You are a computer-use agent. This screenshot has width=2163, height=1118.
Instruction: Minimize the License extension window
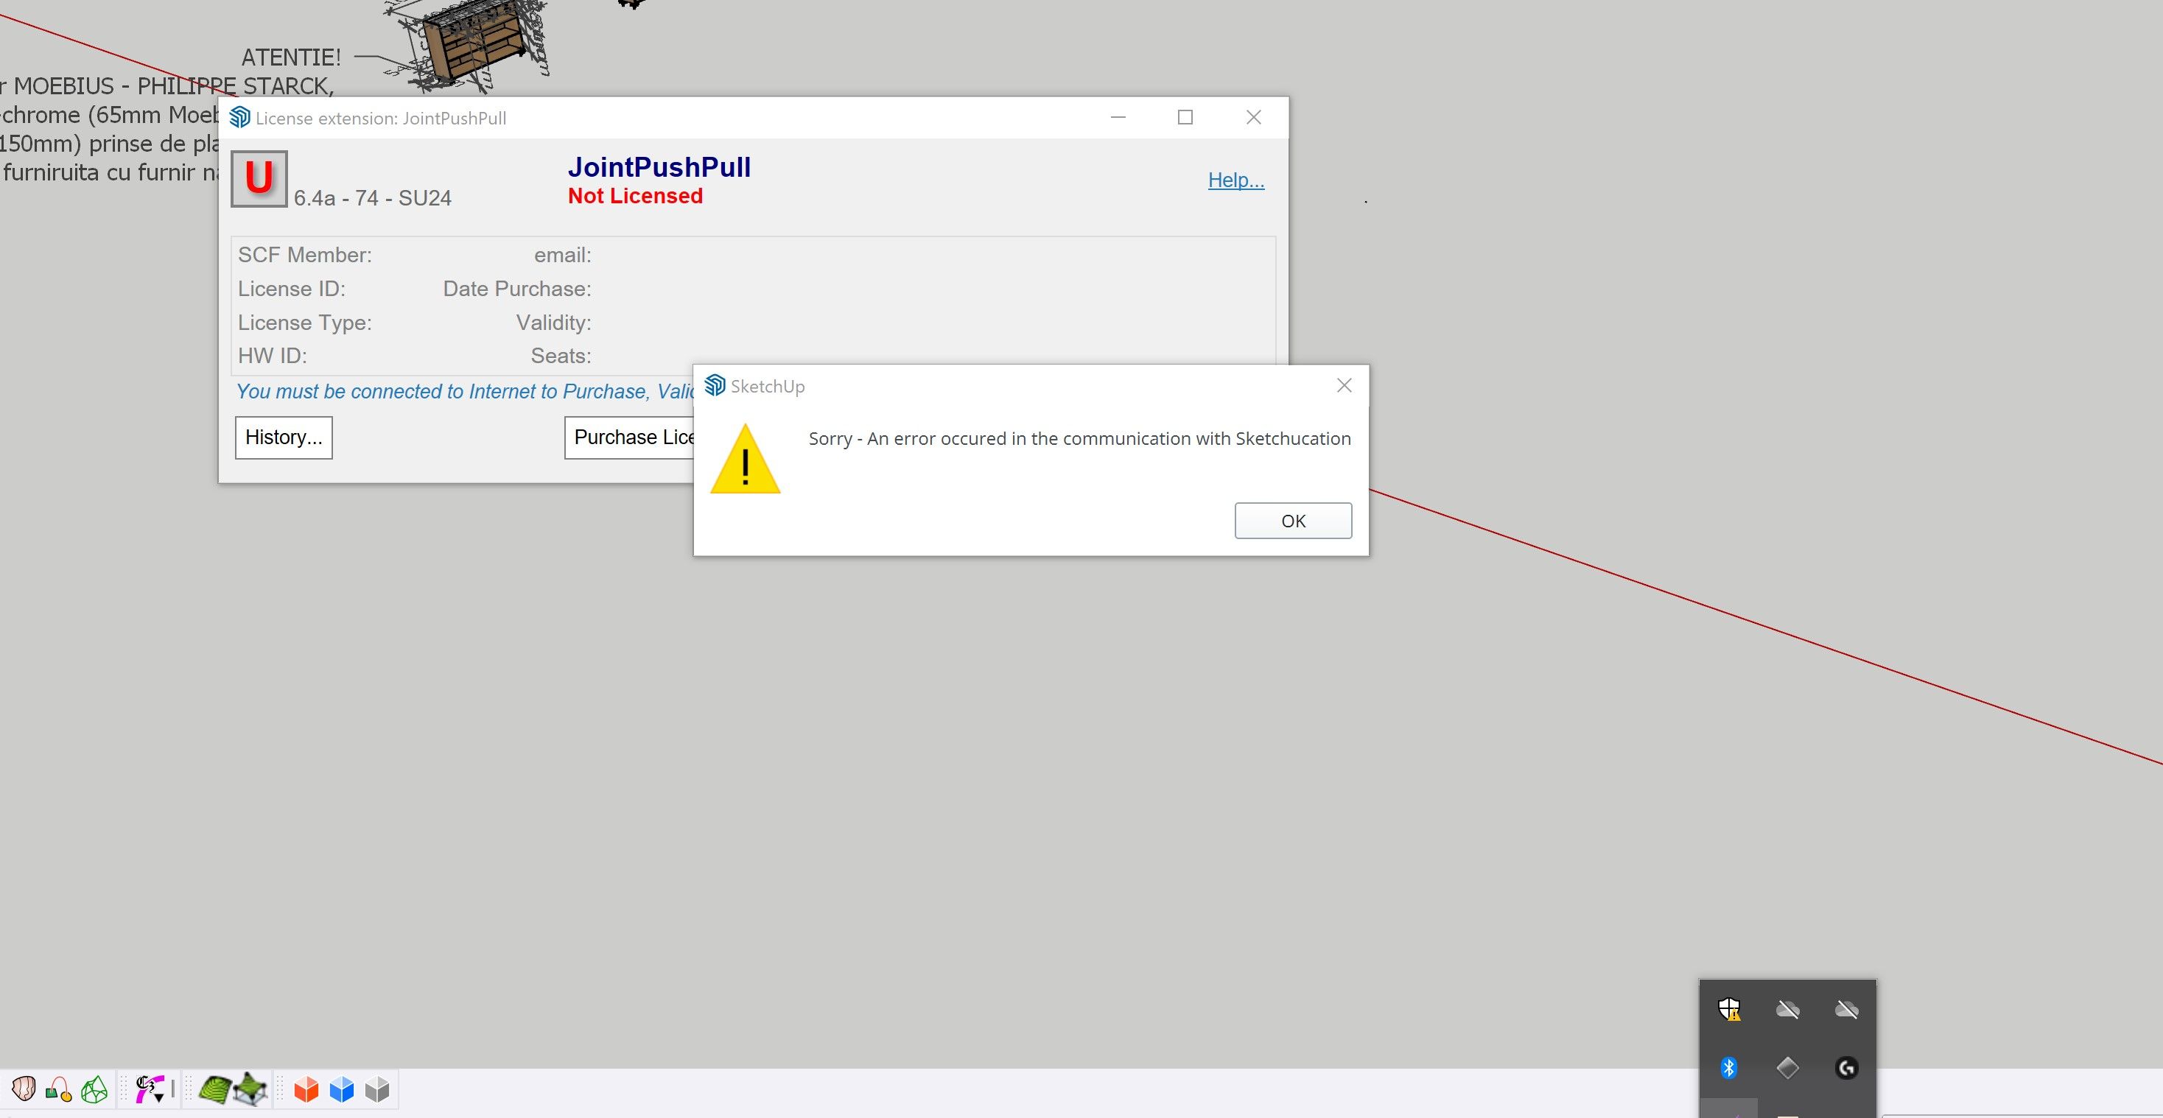pyautogui.click(x=1118, y=118)
